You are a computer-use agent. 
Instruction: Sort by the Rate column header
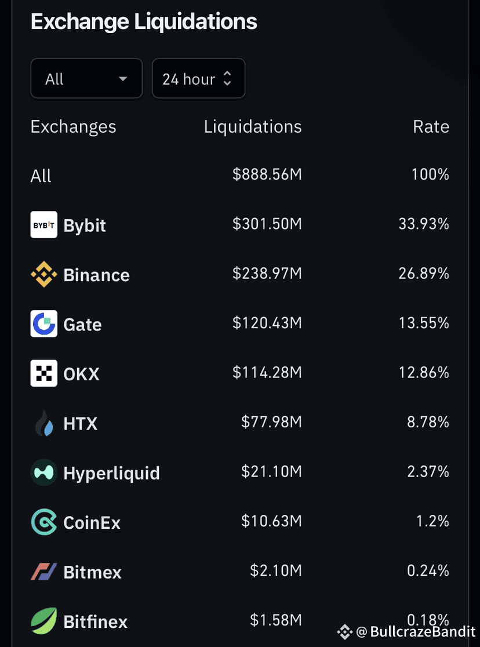coord(431,127)
